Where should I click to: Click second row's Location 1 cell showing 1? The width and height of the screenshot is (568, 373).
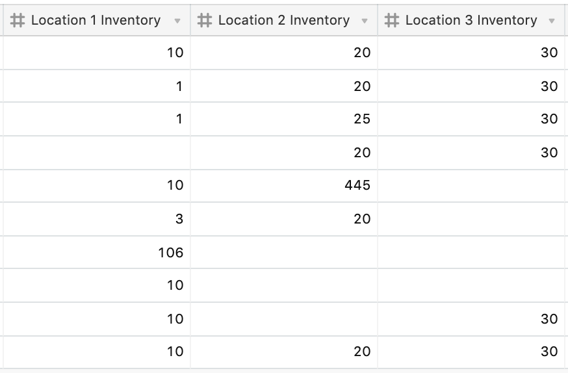point(96,86)
